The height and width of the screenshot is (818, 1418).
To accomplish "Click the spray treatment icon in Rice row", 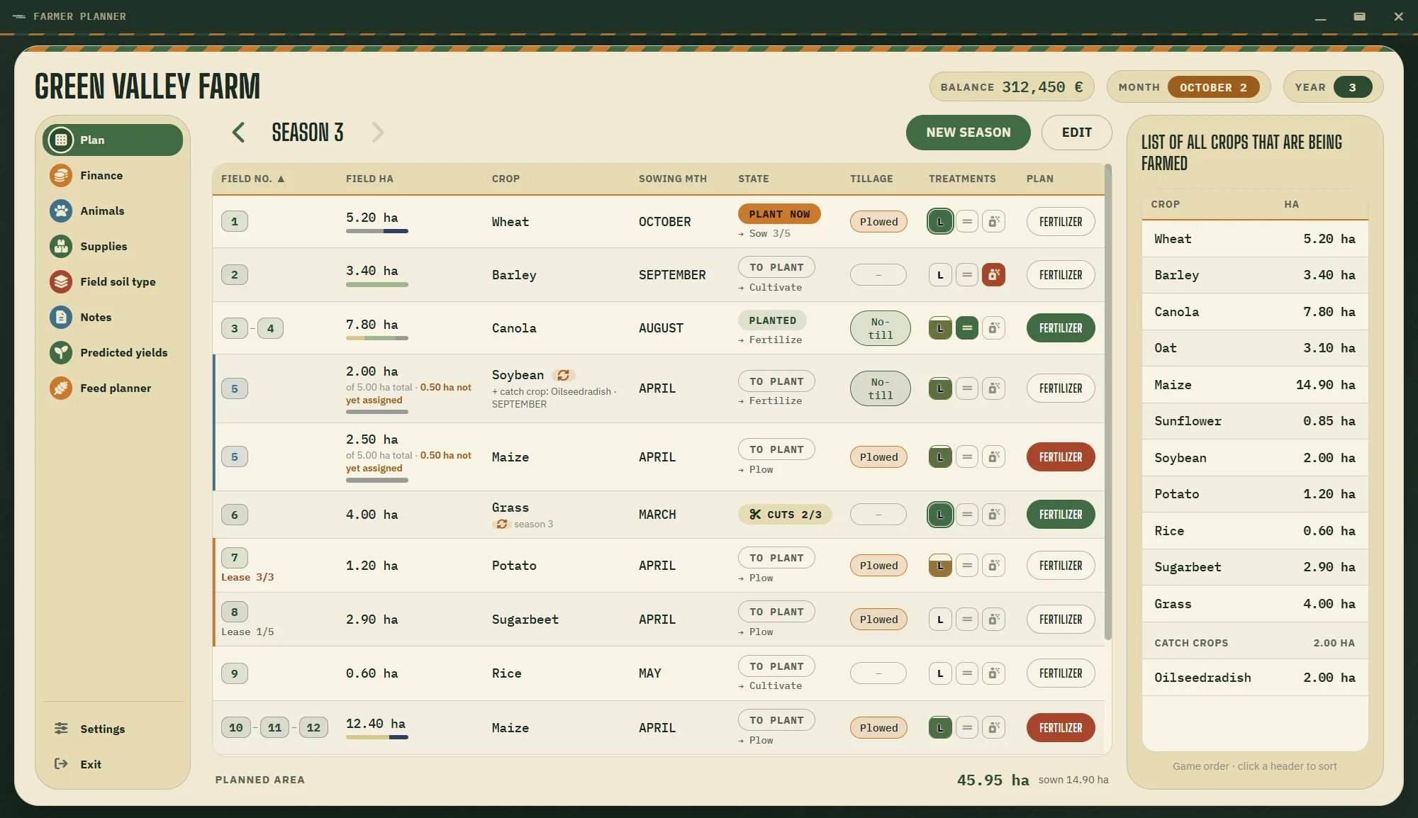I will point(993,673).
